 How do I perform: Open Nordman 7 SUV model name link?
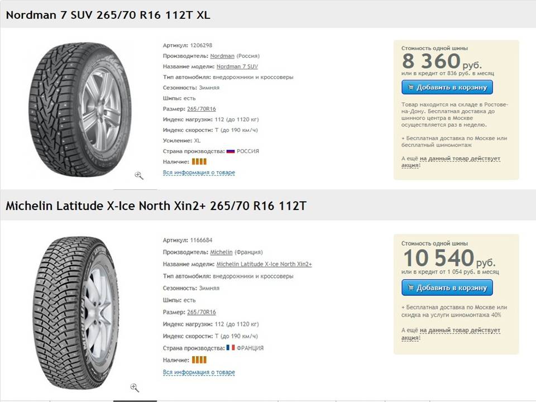(237, 66)
